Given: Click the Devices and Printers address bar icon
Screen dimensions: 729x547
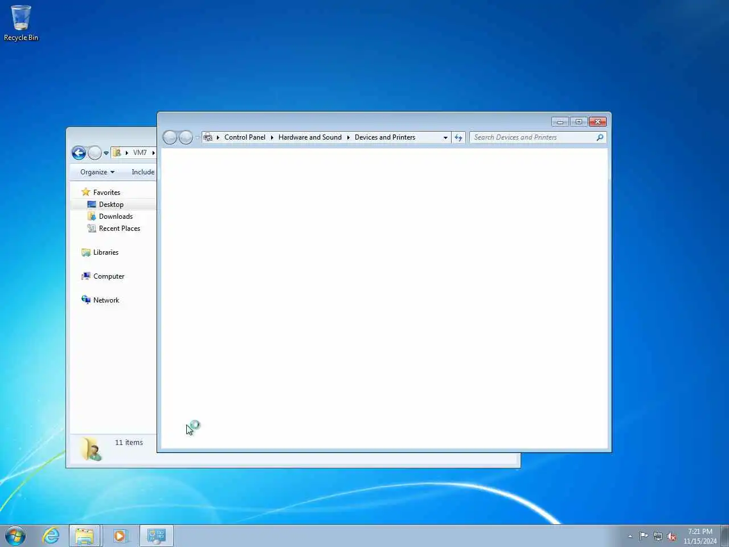Looking at the screenshot, I should click(208, 137).
